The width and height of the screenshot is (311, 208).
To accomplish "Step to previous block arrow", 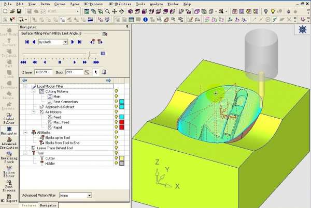I will point(34,42).
